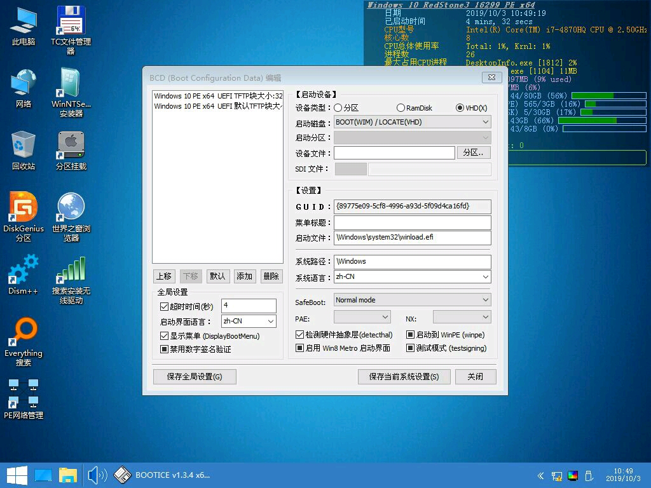Toggle 启动到 WinPE checkbox
Screen dimensions: 651x488
[410, 334]
